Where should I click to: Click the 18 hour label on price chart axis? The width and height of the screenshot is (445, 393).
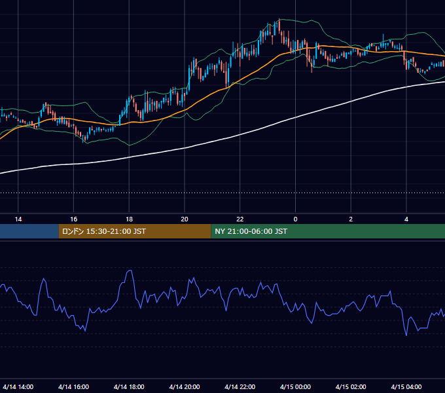tap(129, 219)
